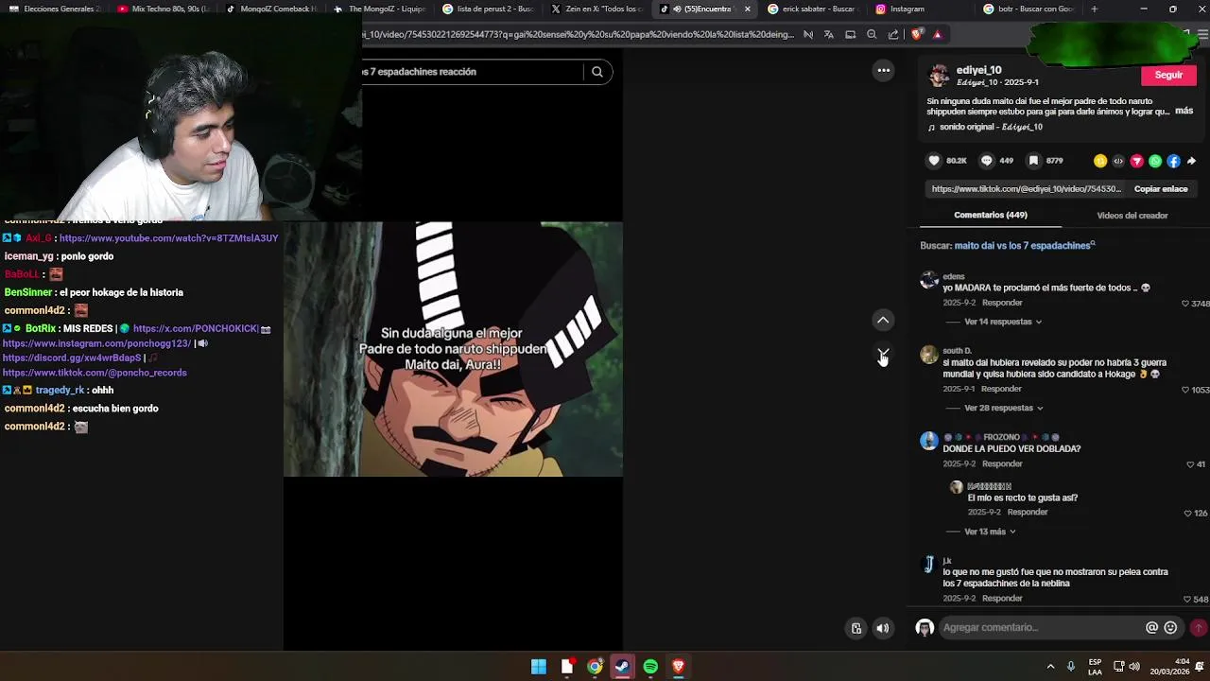
Task: Click the translate page icon in address bar
Action: click(x=829, y=34)
